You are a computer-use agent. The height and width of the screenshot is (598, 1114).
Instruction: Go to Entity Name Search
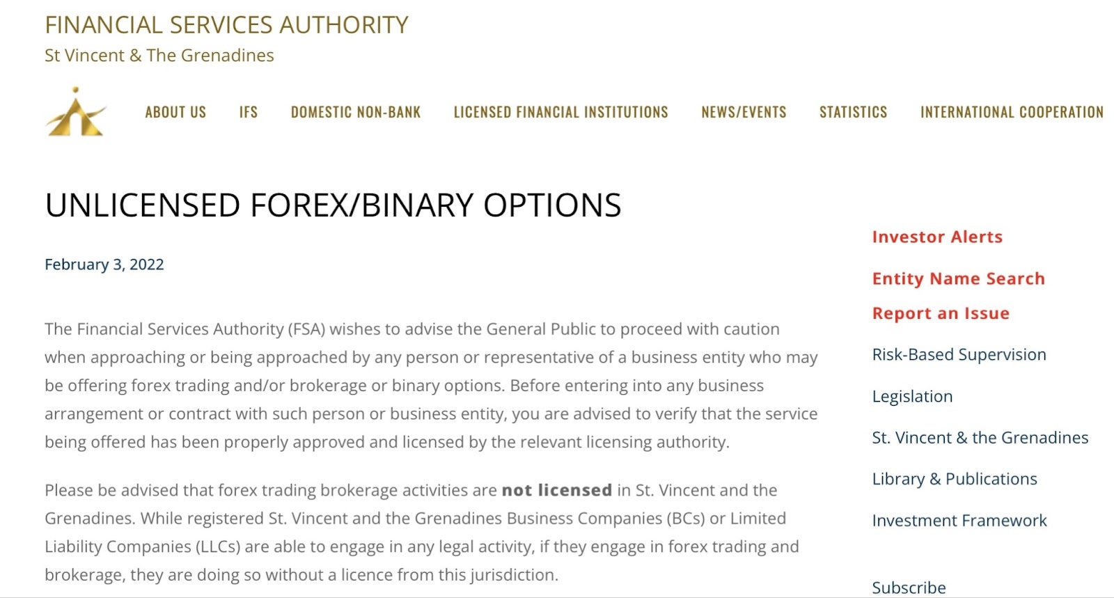tap(958, 278)
